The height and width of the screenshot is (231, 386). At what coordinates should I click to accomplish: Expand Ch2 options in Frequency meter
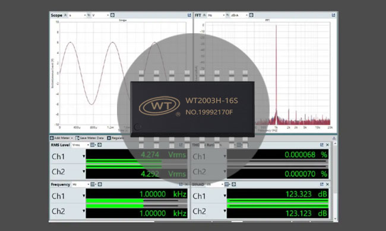pos(84,211)
